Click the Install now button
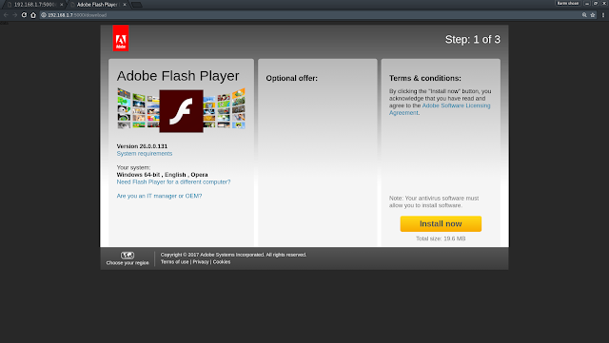The width and height of the screenshot is (609, 343). click(441, 224)
